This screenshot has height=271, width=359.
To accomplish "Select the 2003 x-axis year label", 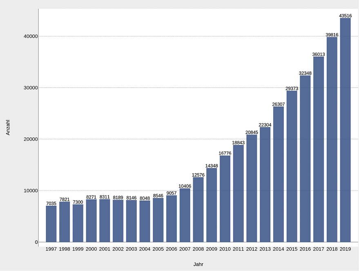I will [132, 249].
